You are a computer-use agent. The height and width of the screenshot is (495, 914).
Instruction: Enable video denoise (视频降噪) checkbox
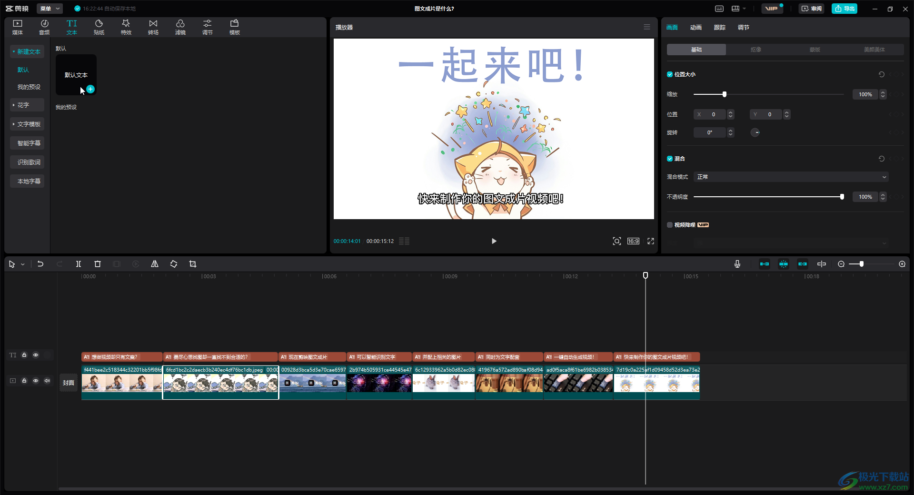coord(670,225)
